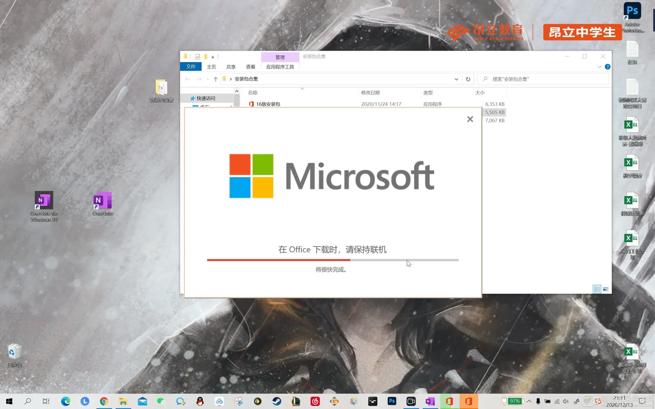Open Mail app from taskbar
Image resolution: width=655 pixels, height=409 pixels.
(142, 401)
